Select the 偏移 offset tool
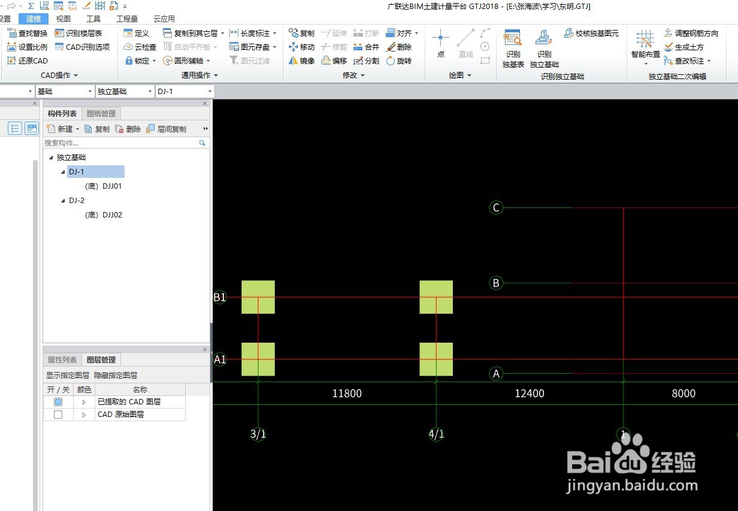 (334, 61)
